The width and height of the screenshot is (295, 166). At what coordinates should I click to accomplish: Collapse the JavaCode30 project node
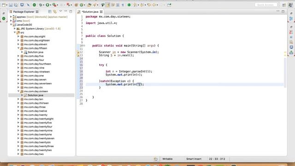pyautogui.click(x=11, y=24)
